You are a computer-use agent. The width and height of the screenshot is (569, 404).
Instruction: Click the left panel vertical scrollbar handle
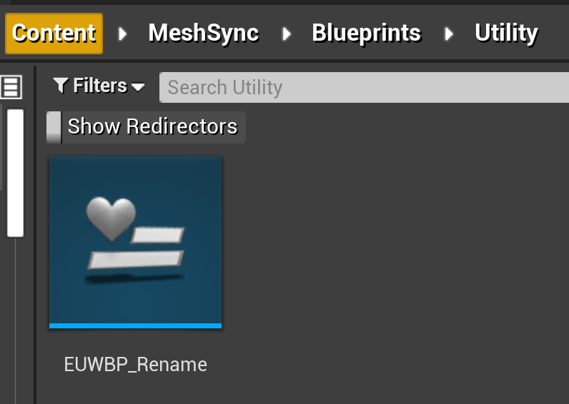coord(15,173)
